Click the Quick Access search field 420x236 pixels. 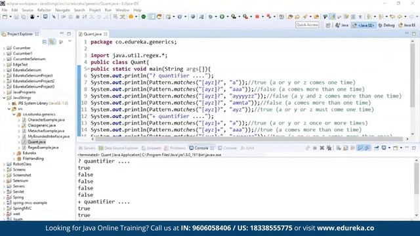pyautogui.click(x=307, y=25)
